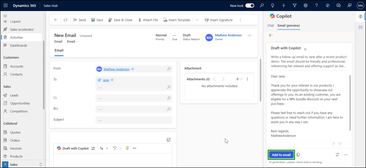Image resolution: width=366 pixels, height=168 pixels.
Task: Click the Copilot icon in top bar
Action: tap(327, 6)
